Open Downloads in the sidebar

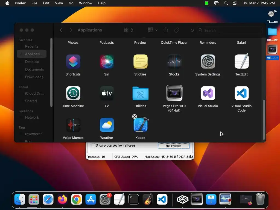32,77
